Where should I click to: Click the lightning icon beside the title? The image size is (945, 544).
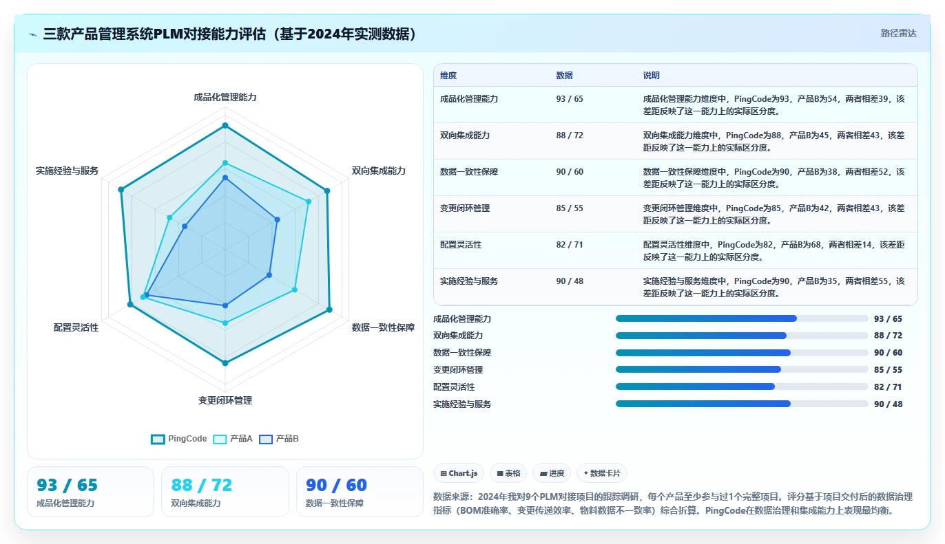(x=33, y=34)
